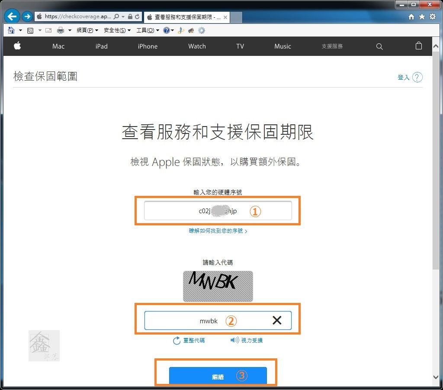Screen dimensions: 443x390
Task: Open the Watch navigation item
Action: click(197, 46)
